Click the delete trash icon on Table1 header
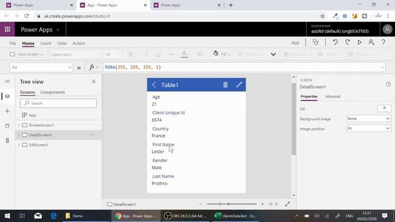395x222 pixels. click(225, 85)
